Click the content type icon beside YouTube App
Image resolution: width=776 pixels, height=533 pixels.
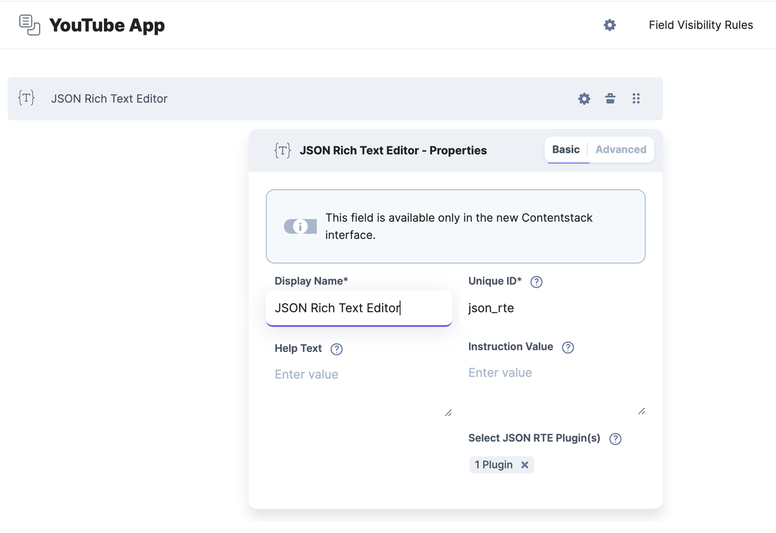[x=30, y=25]
